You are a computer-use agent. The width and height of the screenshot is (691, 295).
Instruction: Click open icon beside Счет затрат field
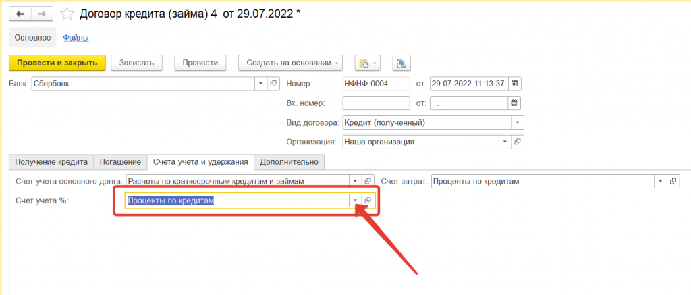coord(673,181)
